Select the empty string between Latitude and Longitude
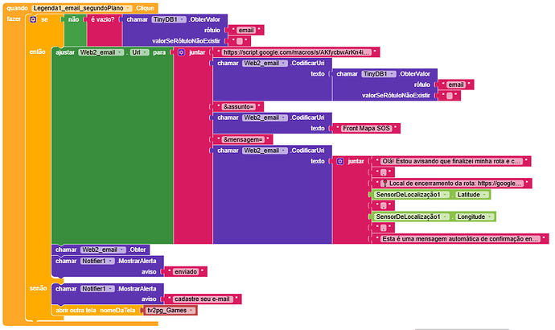Viewport: 555px width, 330px height. (x=383, y=206)
